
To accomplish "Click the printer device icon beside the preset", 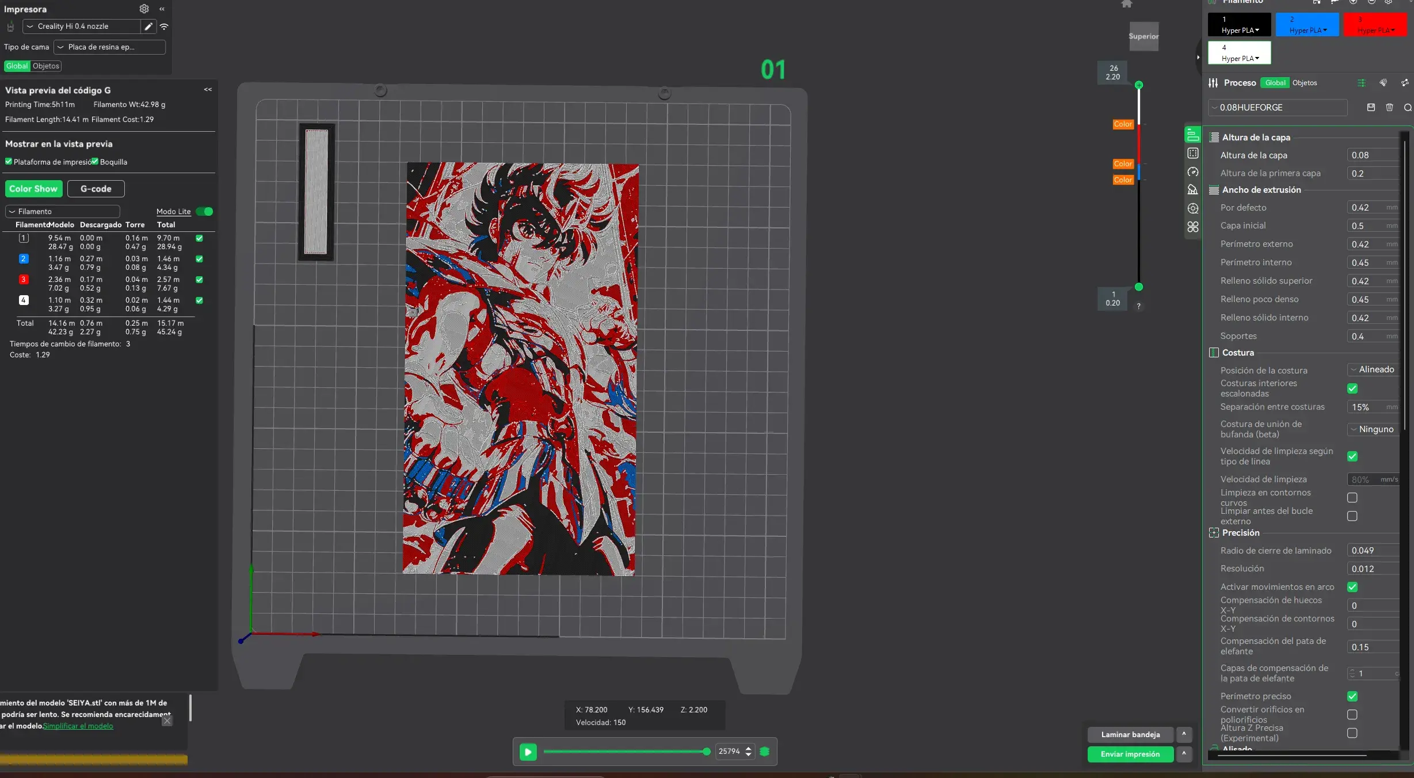I will (10, 26).
